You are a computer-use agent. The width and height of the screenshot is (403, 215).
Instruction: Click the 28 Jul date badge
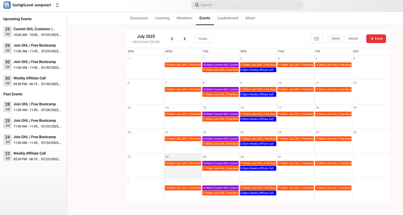point(7,107)
